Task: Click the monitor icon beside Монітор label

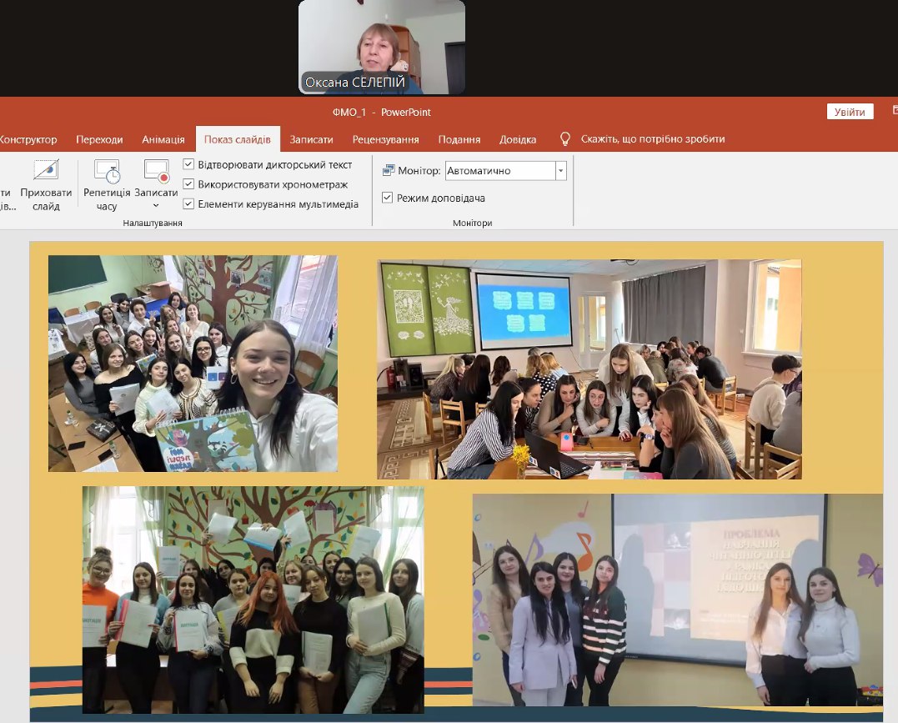Action: point(389,171)
